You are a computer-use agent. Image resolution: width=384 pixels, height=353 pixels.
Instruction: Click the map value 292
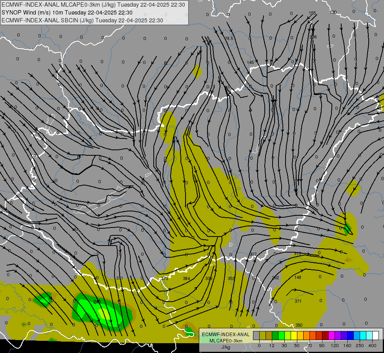(275, 278)
